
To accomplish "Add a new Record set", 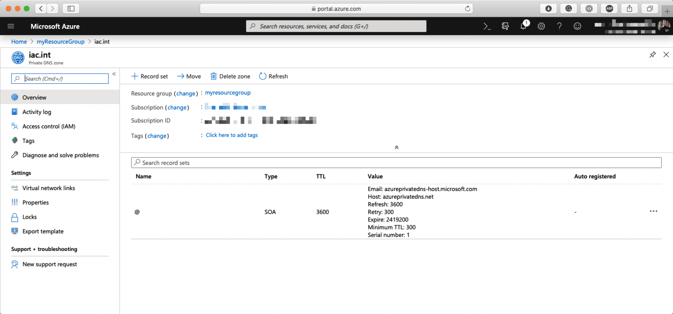I will pos(150,76).
